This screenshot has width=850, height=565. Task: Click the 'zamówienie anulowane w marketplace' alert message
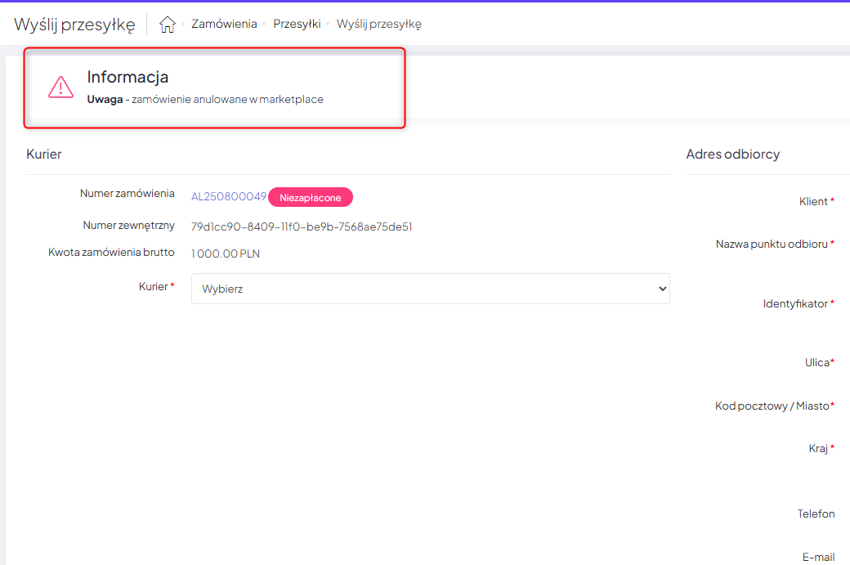click(227, 100)
